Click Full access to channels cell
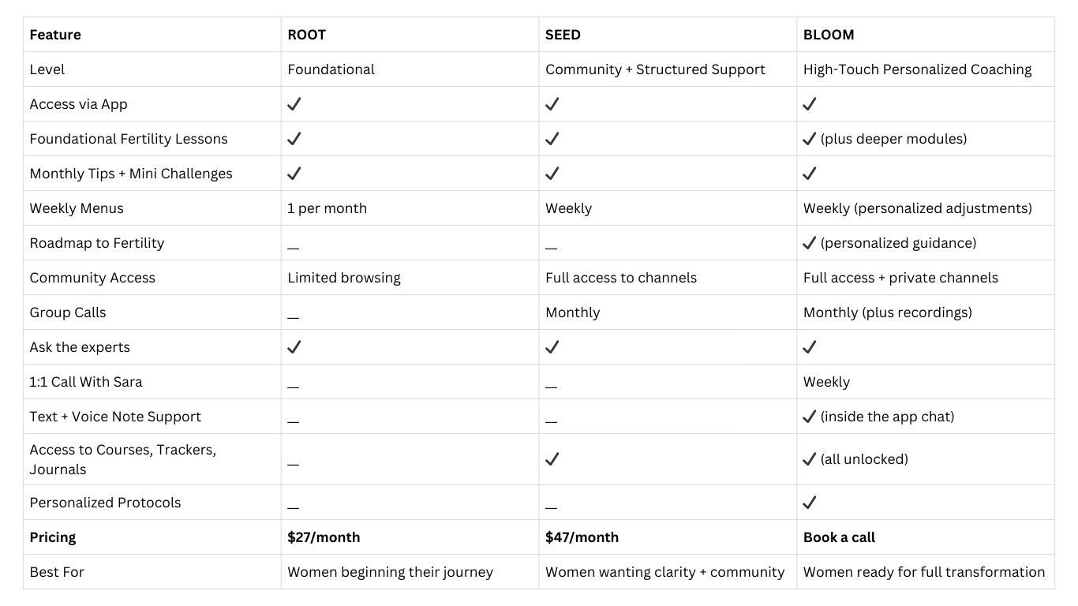 (x=621, y=278)
